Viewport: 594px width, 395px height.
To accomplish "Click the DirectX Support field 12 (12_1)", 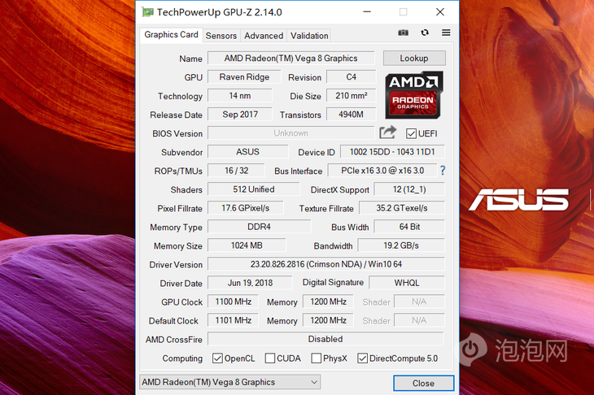I will click(x=409, y=189).
